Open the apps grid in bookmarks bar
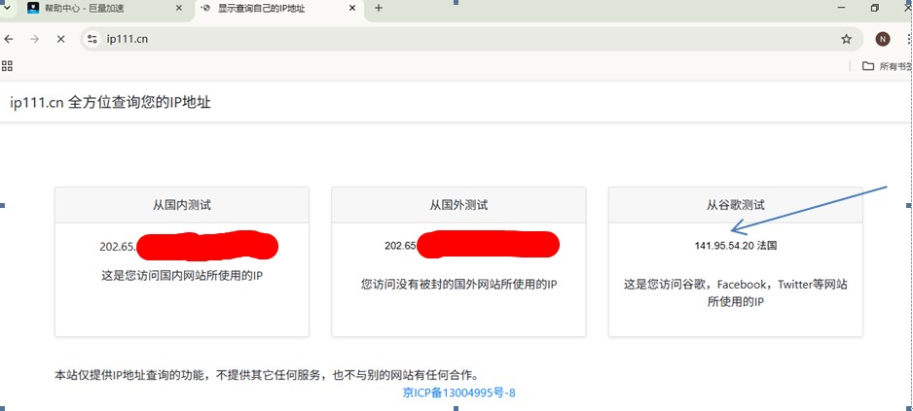The width and height of the screenshot is (913, 411). pyautogui.click(x=8, y=66)
